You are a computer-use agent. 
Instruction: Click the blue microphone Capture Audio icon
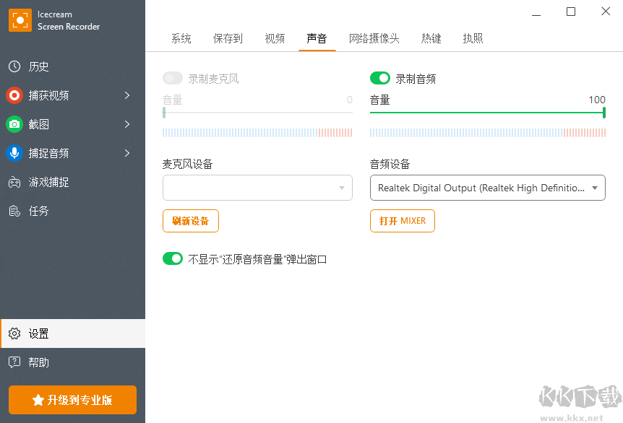click(14, 153)
